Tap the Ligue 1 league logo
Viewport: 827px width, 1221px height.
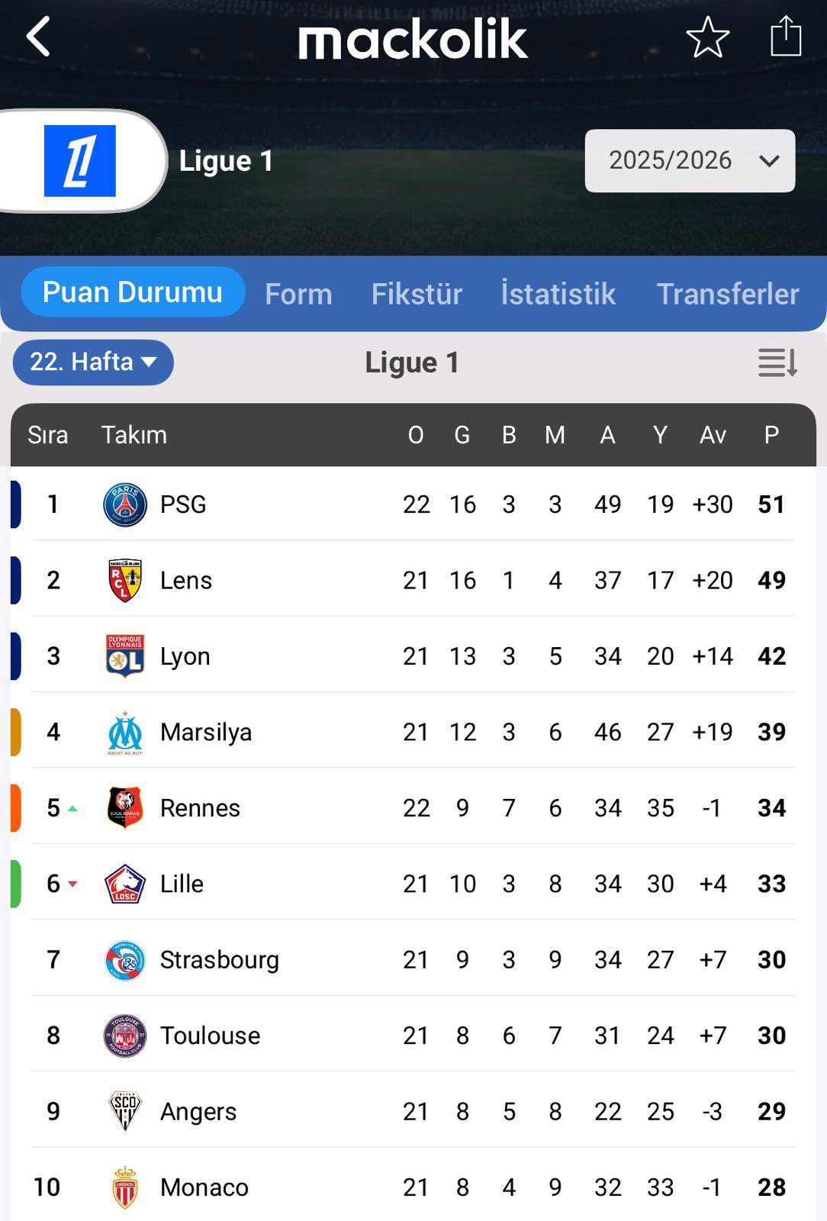[80, 161]
